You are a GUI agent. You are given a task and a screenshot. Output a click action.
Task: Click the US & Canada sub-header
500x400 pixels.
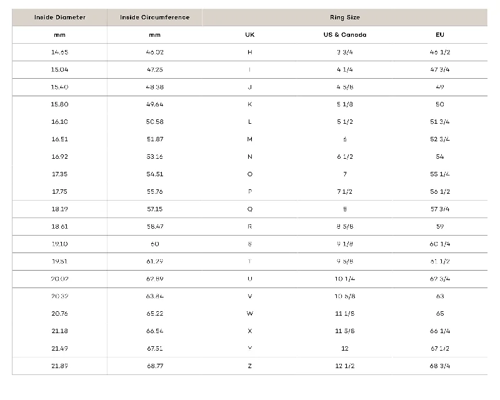pos(345,35)
